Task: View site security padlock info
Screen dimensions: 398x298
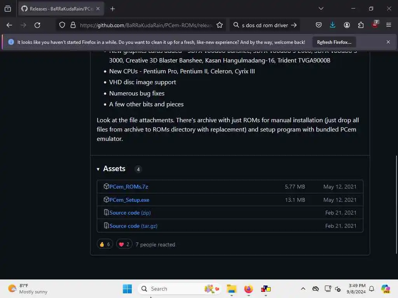Action: click(73, 25)
